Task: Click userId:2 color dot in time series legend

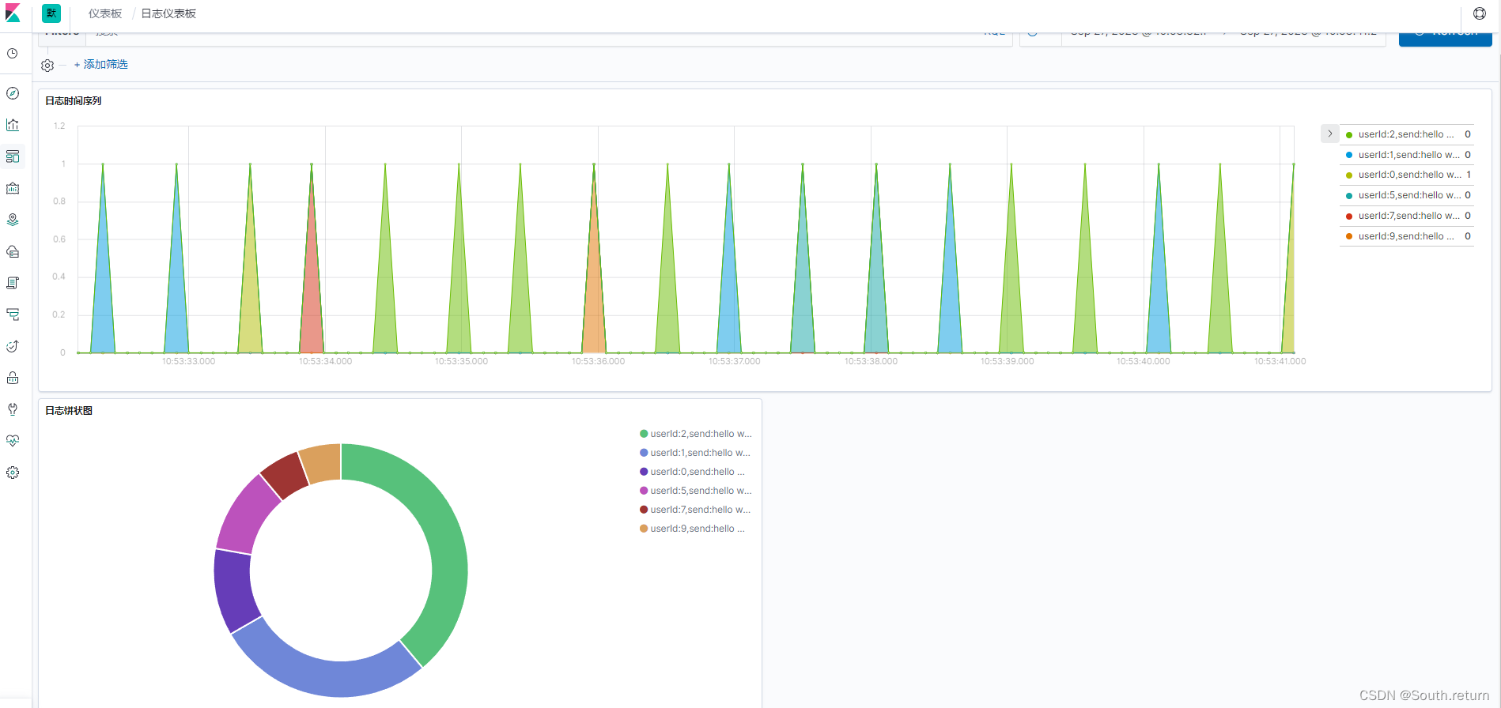Action: pos(1349,135)
